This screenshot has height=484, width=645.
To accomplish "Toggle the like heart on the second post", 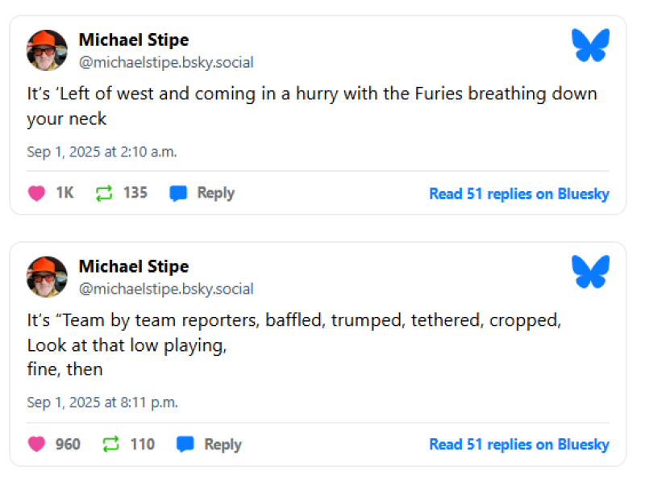I will [x=36, y=444].
